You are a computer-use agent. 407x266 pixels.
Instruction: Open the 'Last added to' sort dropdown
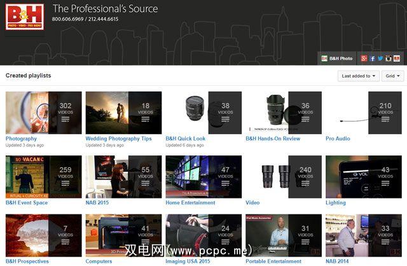point(357,76)
